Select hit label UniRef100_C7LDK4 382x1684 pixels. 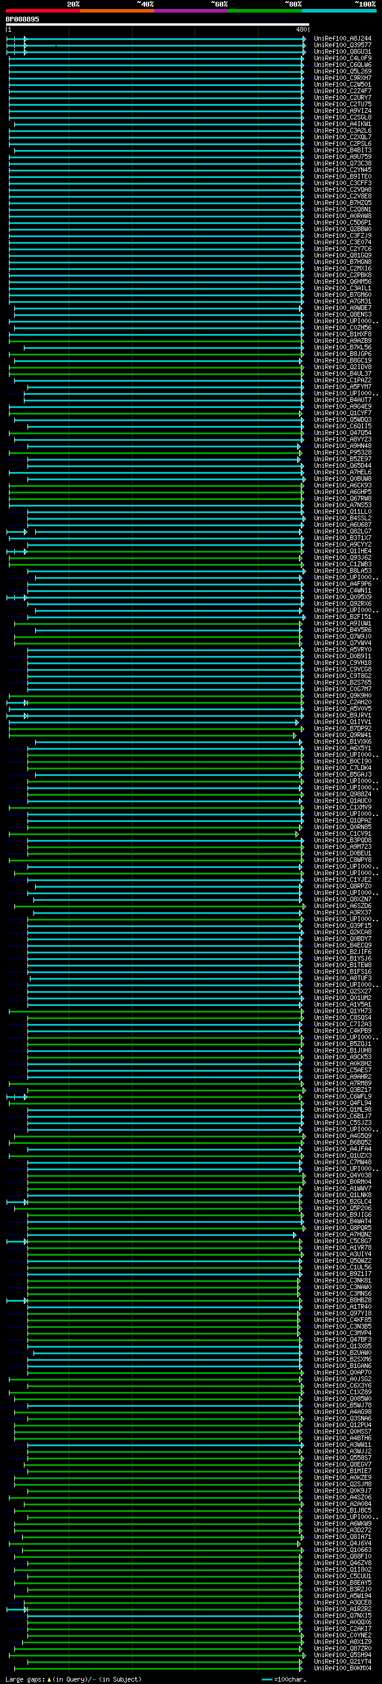[343, 768]
